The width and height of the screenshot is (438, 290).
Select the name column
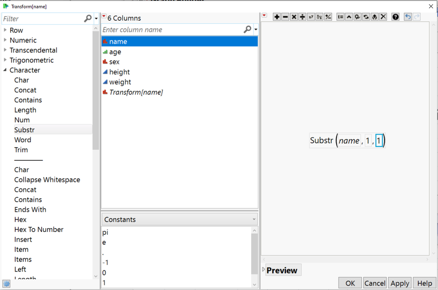pyautogui.click(x=179, y=41)
